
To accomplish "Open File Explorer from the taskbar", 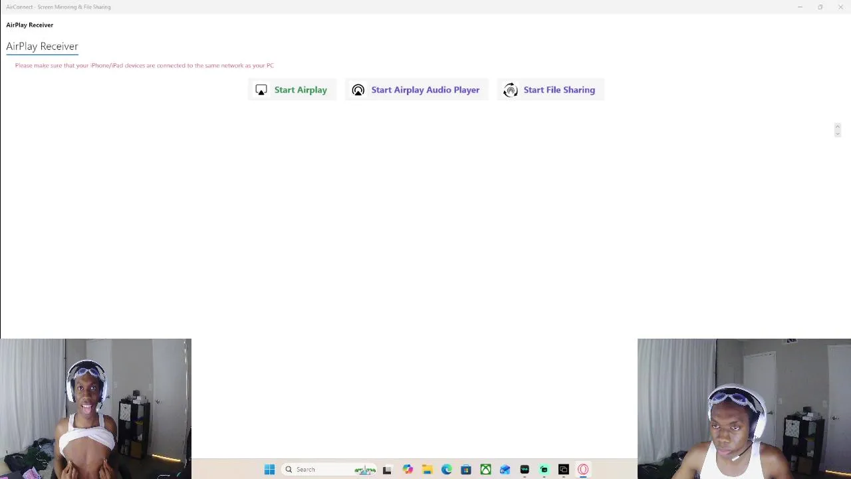I will (427, 470).
